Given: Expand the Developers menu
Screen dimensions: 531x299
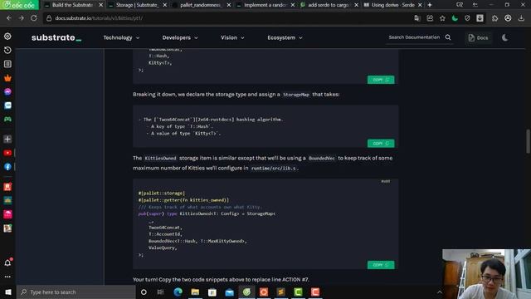Looking at the screenshot, I should click(x=180, y=37).
